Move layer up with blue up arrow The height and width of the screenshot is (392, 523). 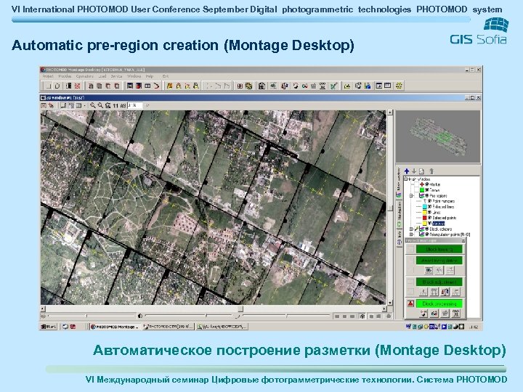(x=407, y=171)
